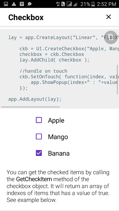Tap the call status icon

coord(63,4)
